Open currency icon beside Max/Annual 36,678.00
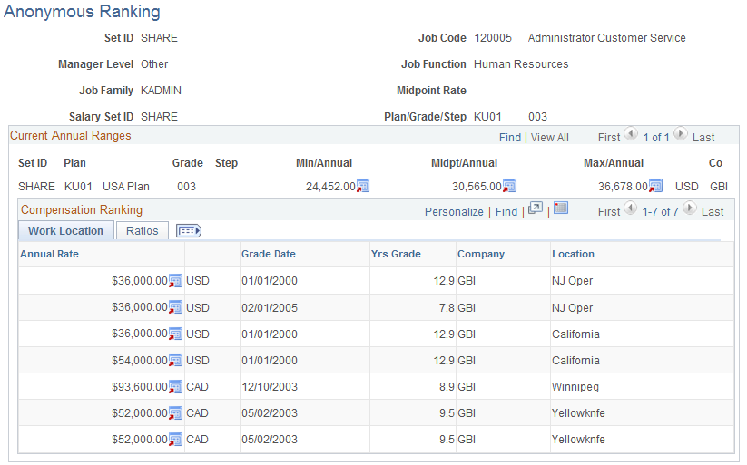 pos(655,186)
